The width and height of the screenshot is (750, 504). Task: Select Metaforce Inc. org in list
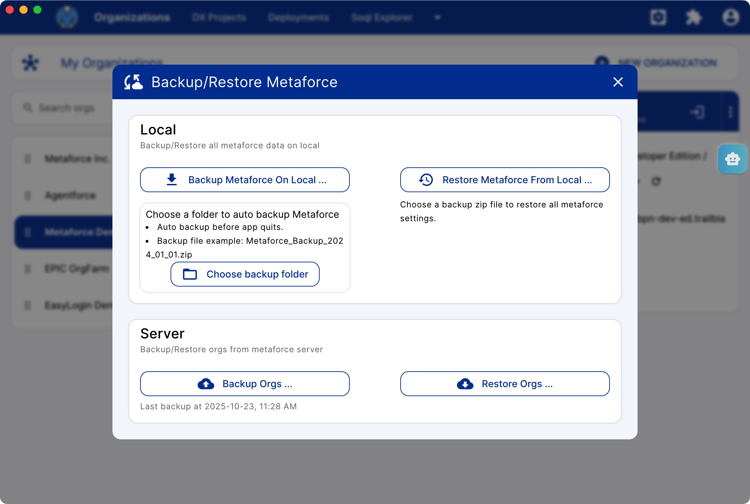[x=64, y=159]
